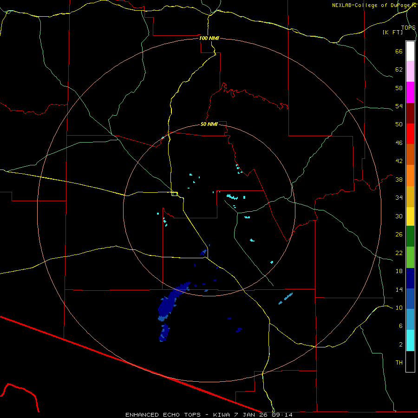Screen dimensions: 418x418
Task: Click the 58 value on the legend
Action: pyautogui.click(x=399, y=88)
